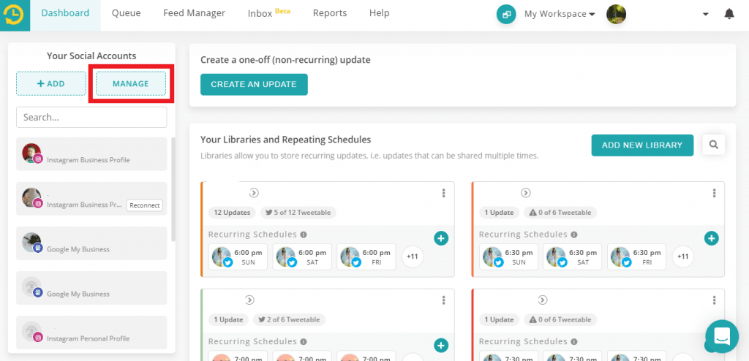The height and width of the screenshot is (361, 749).
Task: Show +11 more schedules for 6:30 pm library
Action: [x=683, y=257]
